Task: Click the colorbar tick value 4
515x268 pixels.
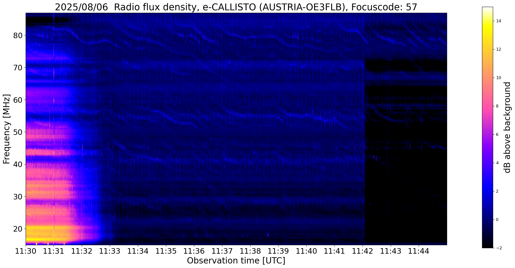Action: click(x=497, y=163)
